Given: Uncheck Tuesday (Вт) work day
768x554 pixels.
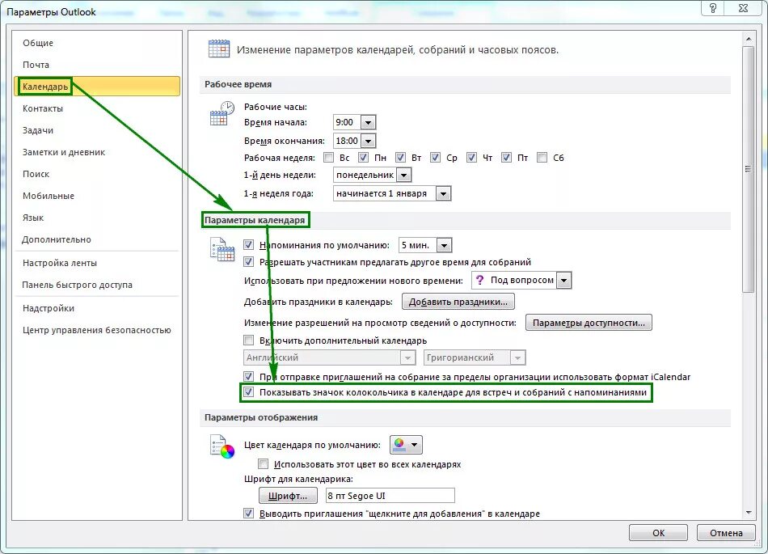Looking at the screenshot, I should coord(400,157).
